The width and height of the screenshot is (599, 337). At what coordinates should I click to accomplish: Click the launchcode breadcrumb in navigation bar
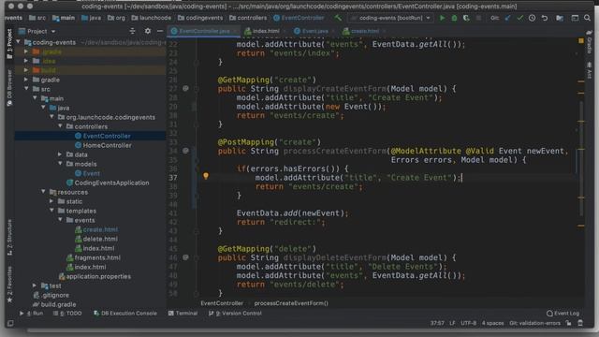(152, 18)
